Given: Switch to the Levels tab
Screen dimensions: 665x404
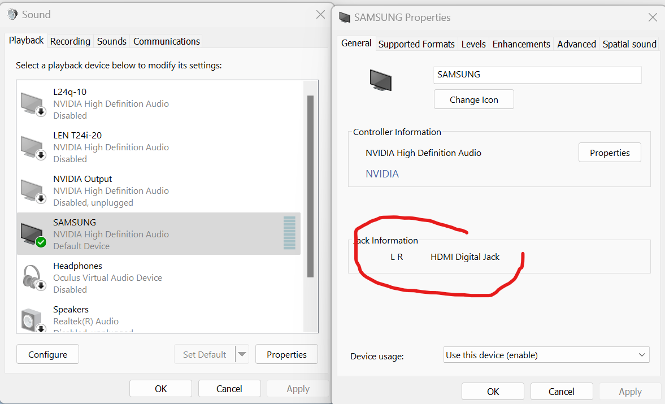Looking at the screenshot, I should coord(473,44).
